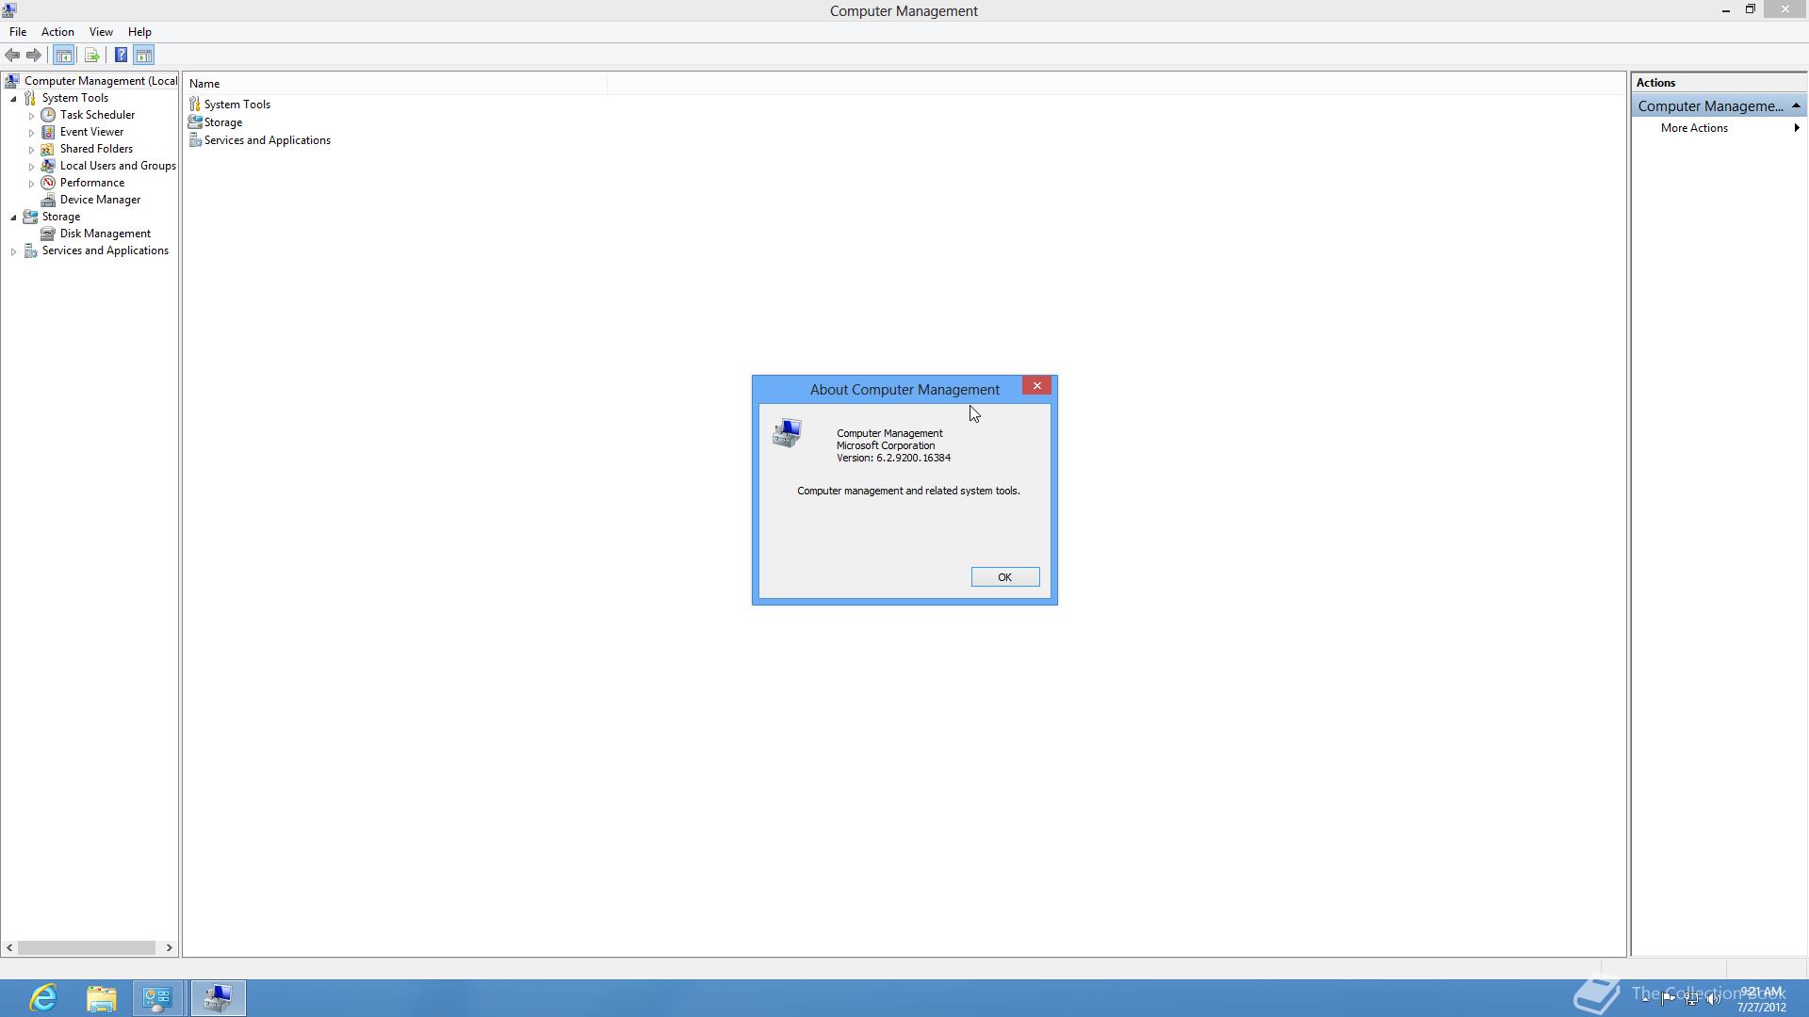Click OK in About Computer Management dialog
Screen dimensions: 1809x1017
(1004, 577)
